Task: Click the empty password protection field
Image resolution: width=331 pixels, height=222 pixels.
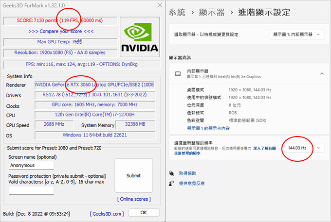Action: [31, 190]
